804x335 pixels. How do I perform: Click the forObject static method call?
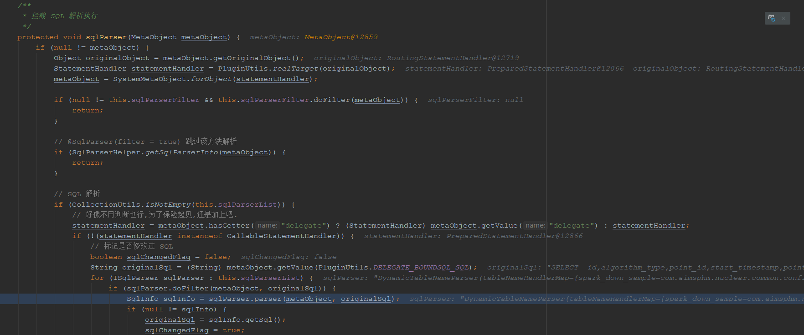211,79
